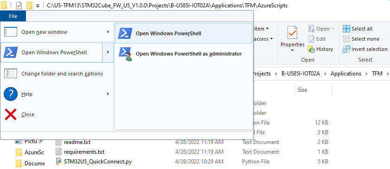Viewport: 390px width, 169px height.
Task: Expand the Help submenu arrow
Action: click(x=108, y=94)
